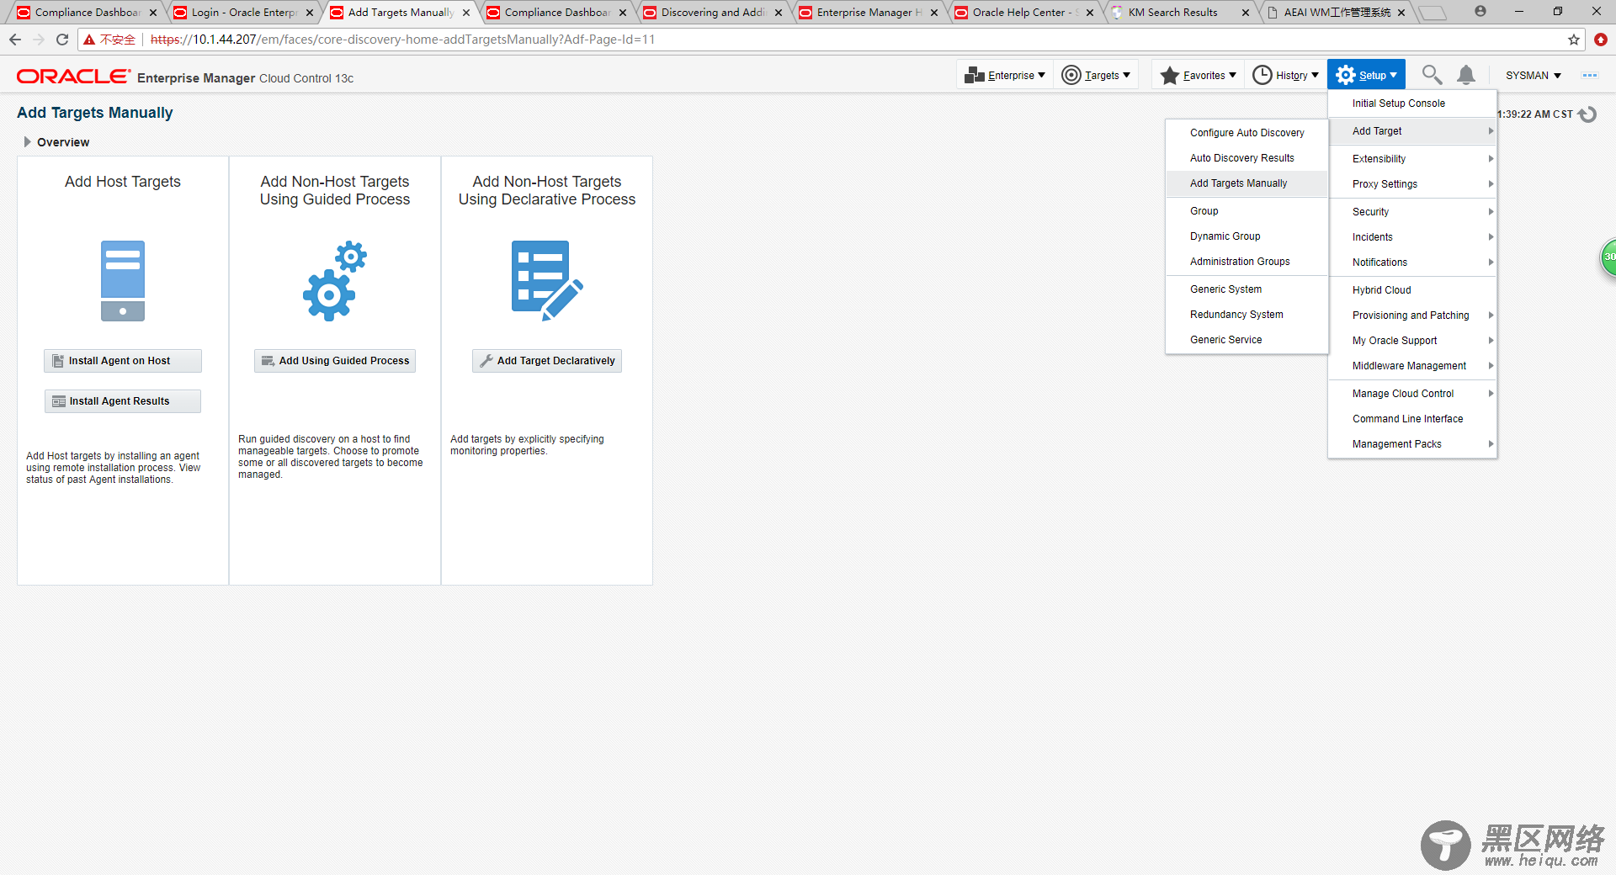
Task: Click the not-secure warning icon in address bar
Action: tap(88, 40)
